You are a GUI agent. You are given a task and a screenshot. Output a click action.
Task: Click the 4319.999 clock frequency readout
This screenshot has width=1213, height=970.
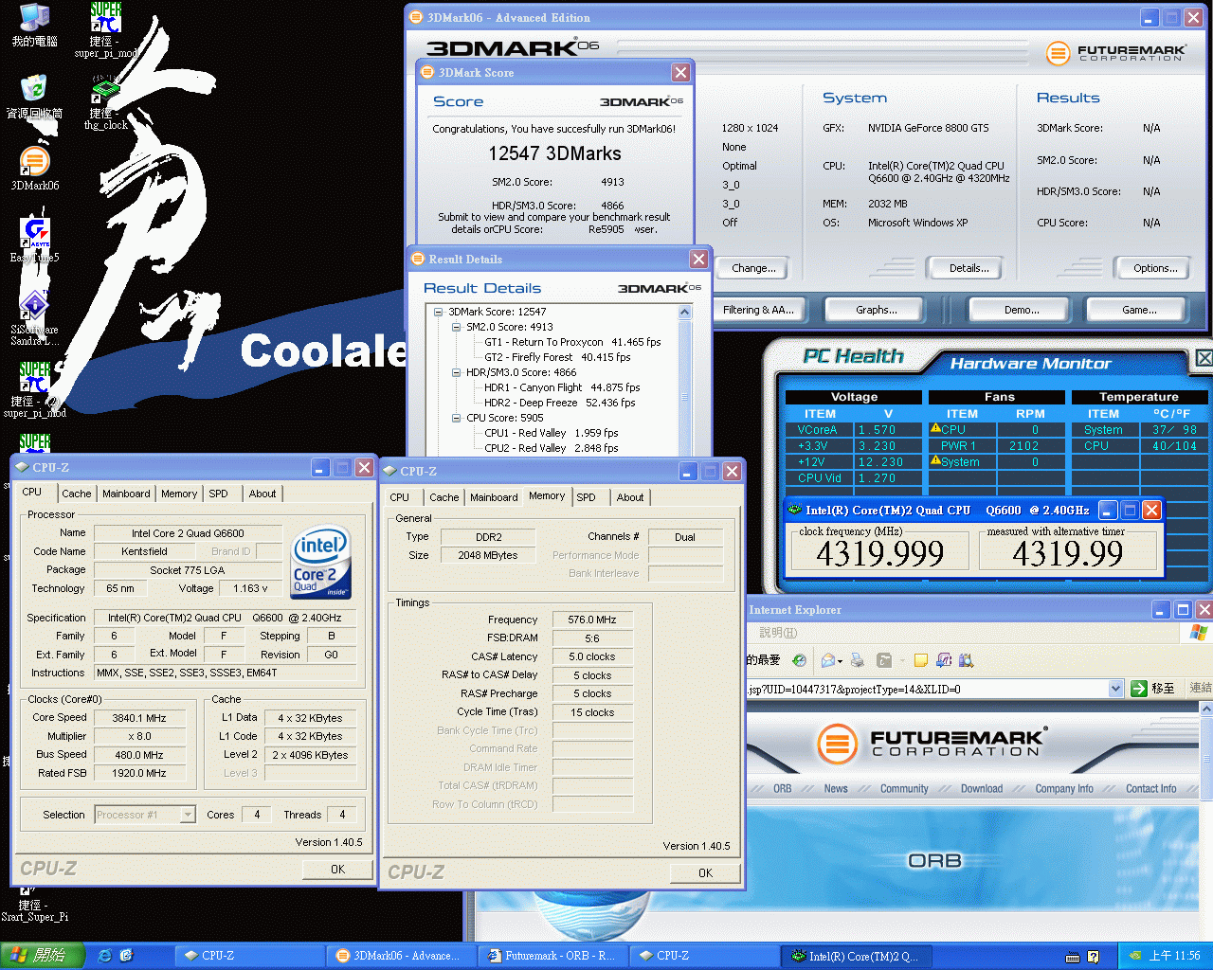[880, 553]
